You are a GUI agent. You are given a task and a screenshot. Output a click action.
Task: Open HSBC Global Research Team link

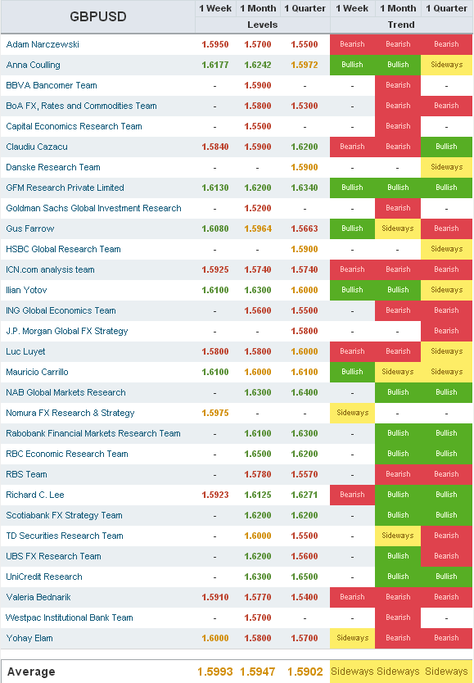point(64,249)
